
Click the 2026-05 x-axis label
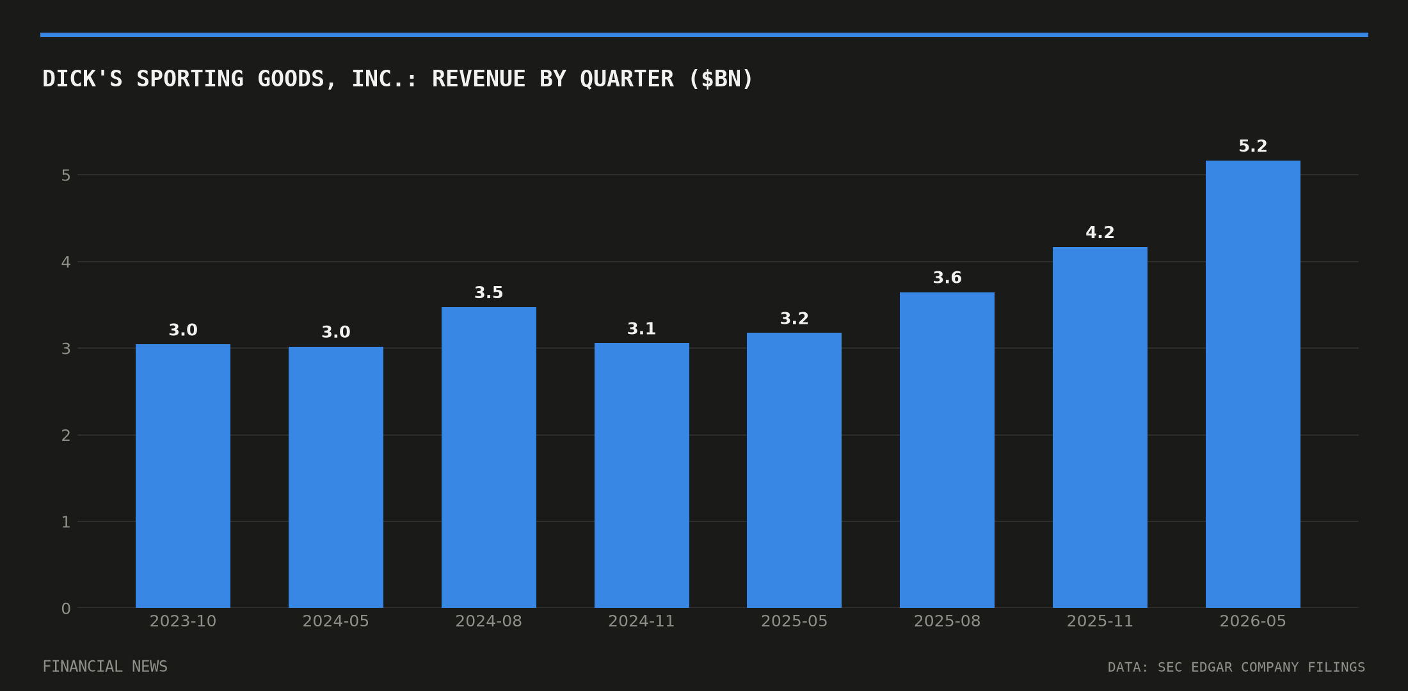coord(1253,621)
